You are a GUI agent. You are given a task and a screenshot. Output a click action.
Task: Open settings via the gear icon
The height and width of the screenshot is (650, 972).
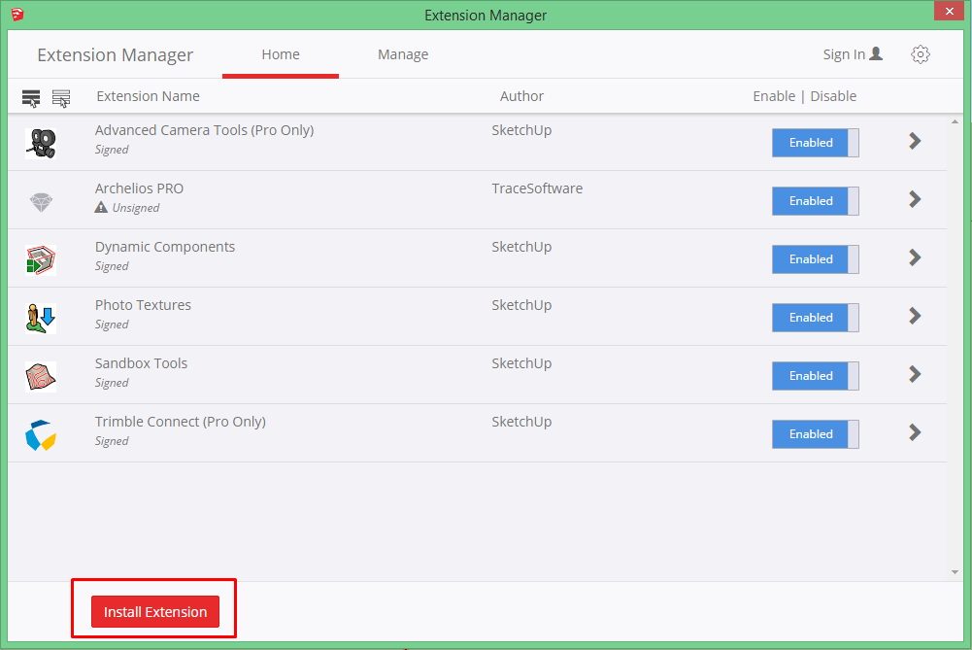click(x=920, y=54)
